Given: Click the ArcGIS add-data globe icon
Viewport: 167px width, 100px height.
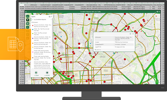Looking at the screenshot, I should point(47,73).
